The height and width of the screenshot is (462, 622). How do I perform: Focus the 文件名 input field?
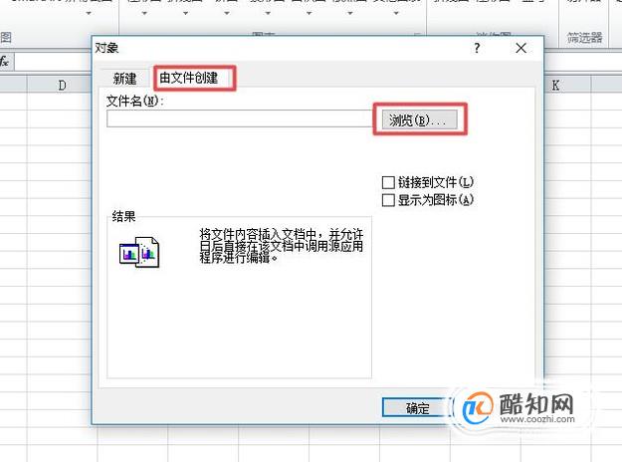[x=240, y=118]
